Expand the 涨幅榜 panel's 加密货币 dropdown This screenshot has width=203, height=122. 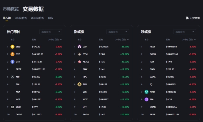(118, 32)
